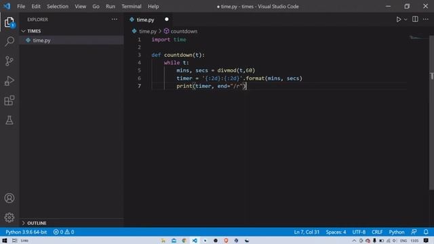The image size is (434, 244).
Task: Open the Windows Start menu
Action: click(5, 241)
